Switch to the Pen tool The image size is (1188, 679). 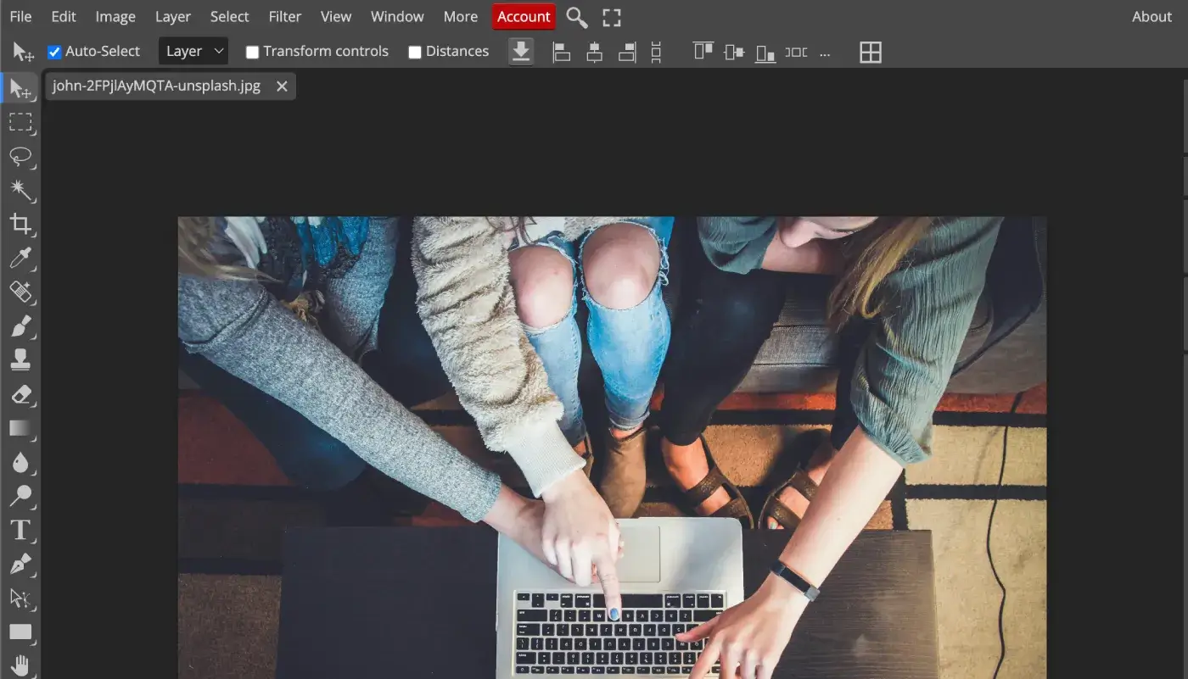(21, 564)
